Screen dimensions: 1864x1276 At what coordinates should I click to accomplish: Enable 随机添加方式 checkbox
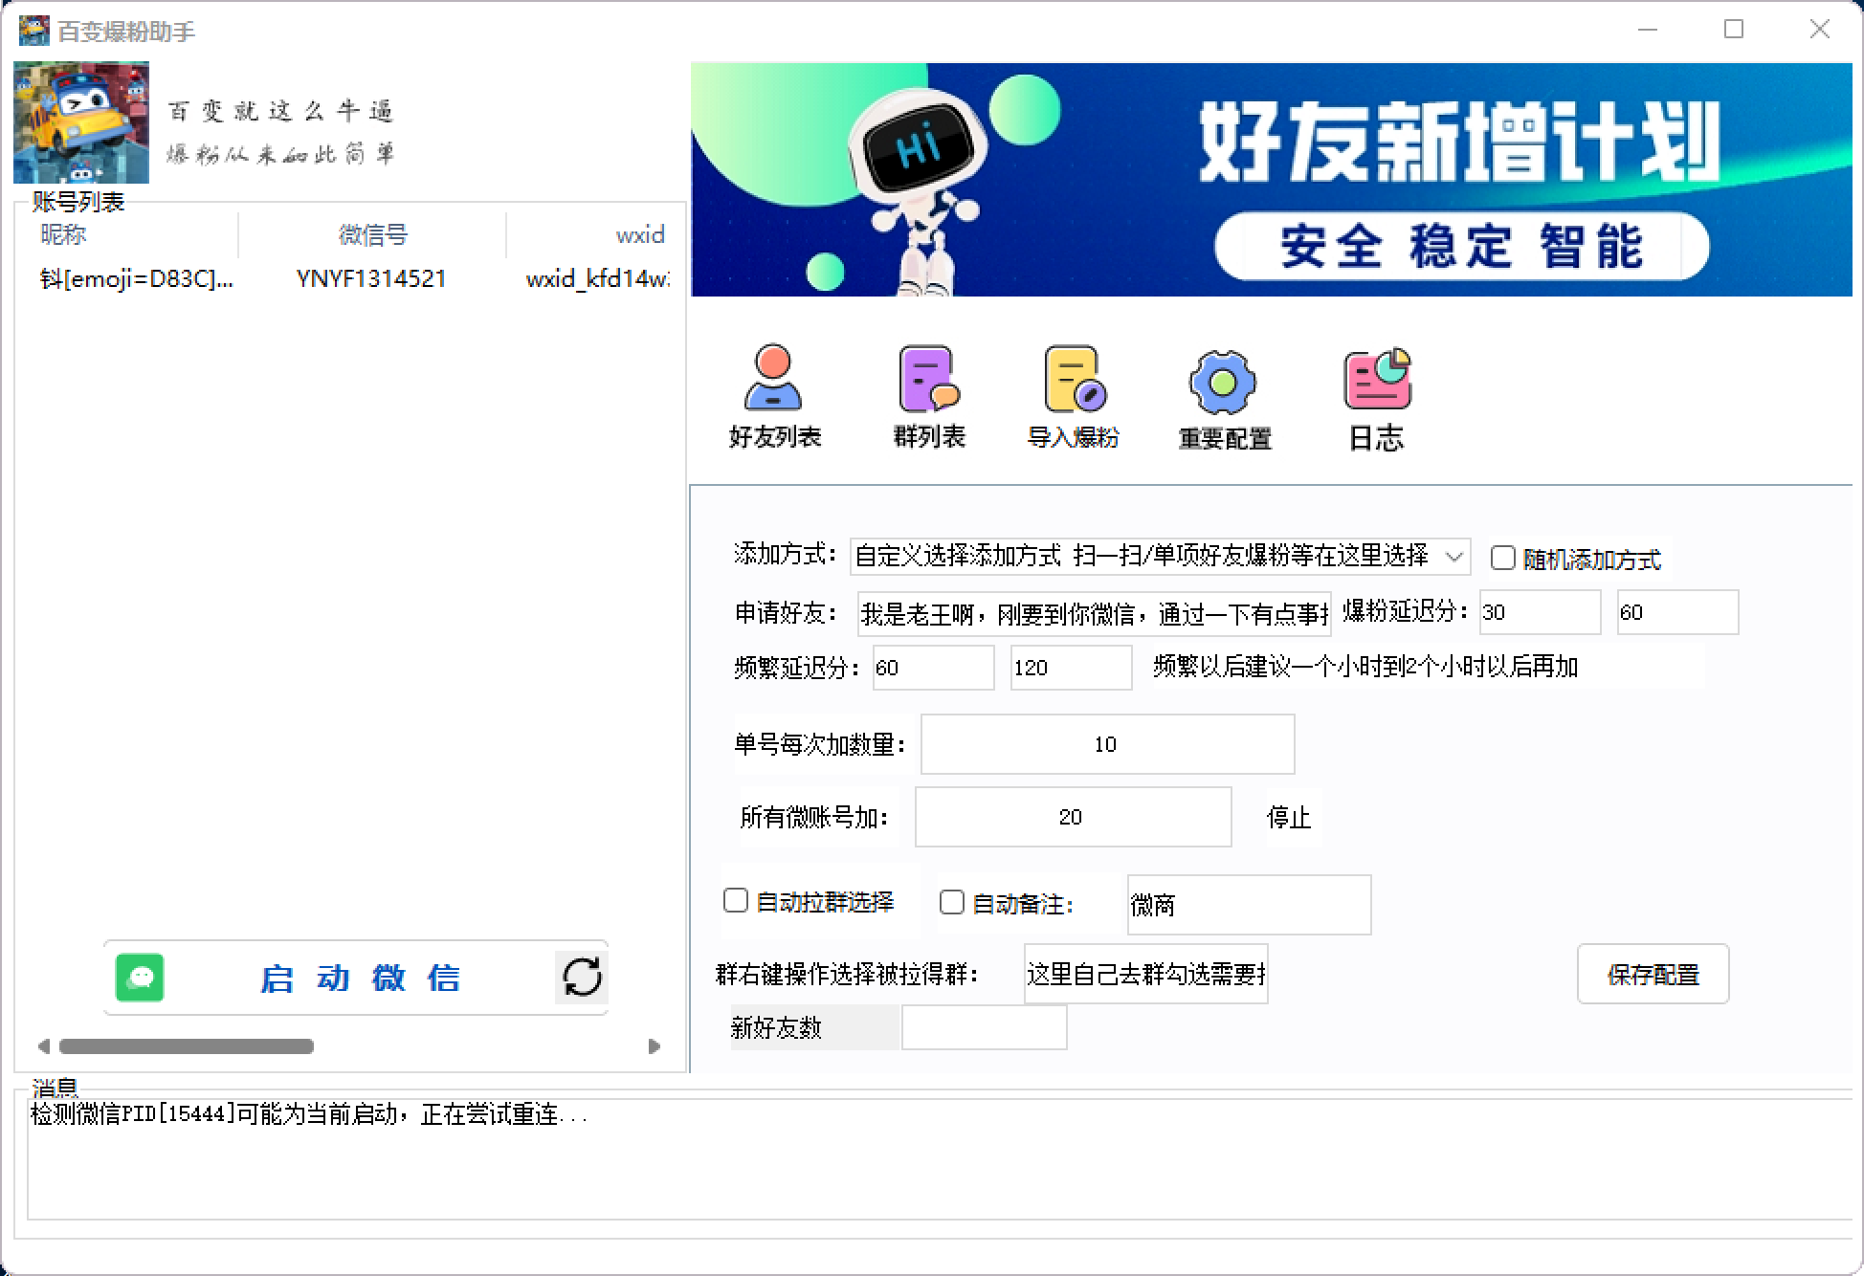(1502, 559)
